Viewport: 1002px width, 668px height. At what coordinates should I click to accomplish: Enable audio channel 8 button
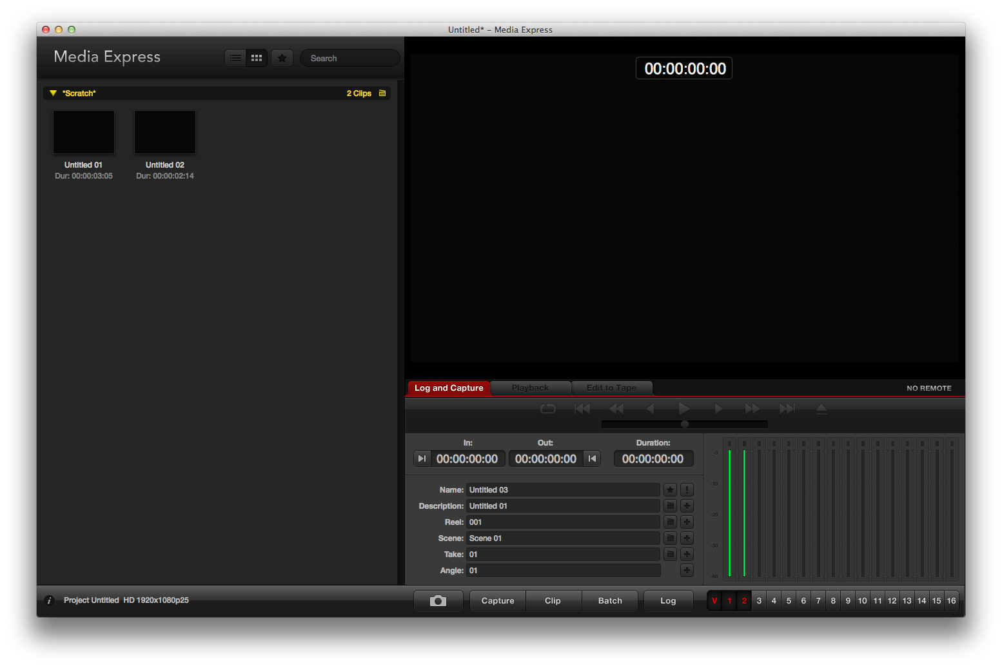point(833,601)
